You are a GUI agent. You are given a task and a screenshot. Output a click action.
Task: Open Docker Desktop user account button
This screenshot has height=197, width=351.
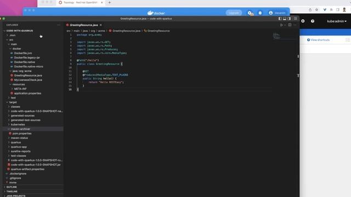pos(277,13)
